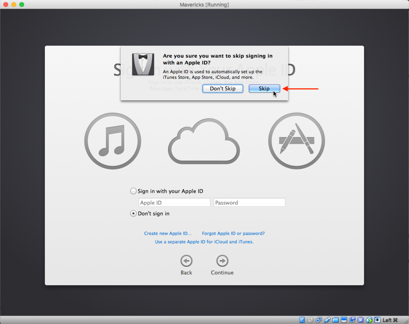Open the 'Create new Apple ID…' link
Screen dimensions: 409x324
tap(168, 233)
